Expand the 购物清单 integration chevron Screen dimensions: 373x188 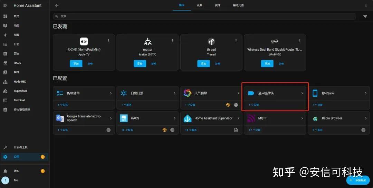(111, 93)
